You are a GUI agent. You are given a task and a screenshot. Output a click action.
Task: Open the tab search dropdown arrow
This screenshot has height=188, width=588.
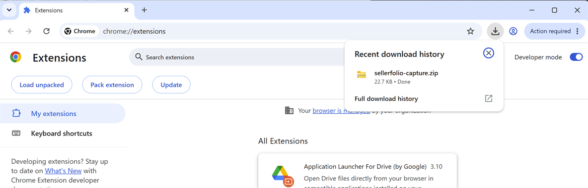tap(9, 10)
